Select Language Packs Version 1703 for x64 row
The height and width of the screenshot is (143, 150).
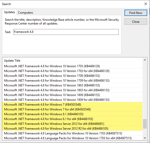72,138
